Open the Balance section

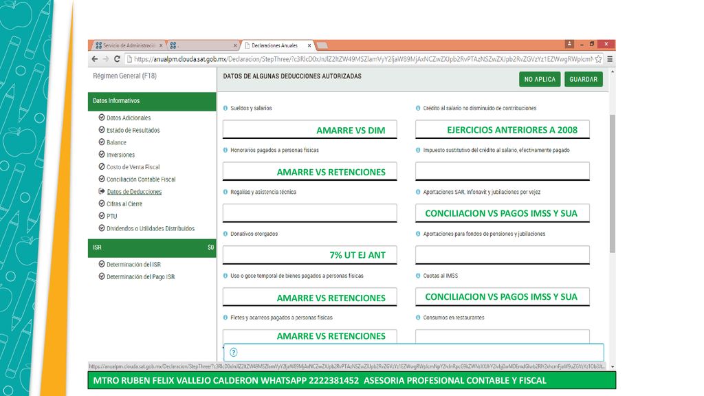point(116,142)
